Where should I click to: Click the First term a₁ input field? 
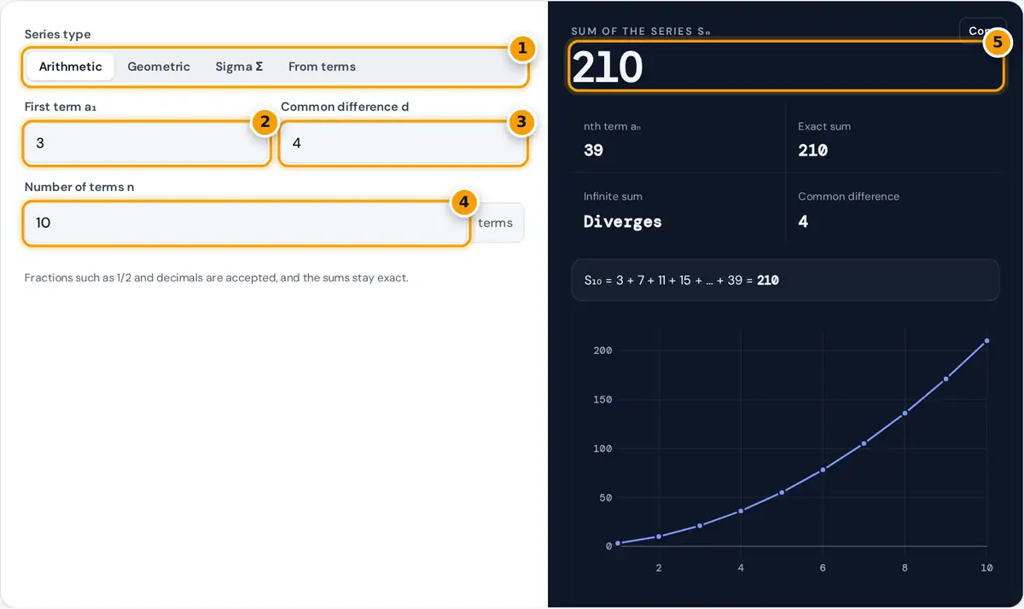tap(146, 143)
